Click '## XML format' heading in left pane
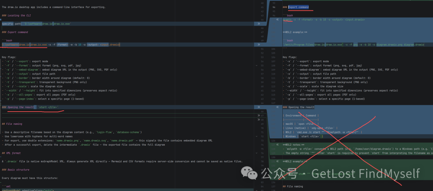The image size is (433, 191). tap(11, 153)
